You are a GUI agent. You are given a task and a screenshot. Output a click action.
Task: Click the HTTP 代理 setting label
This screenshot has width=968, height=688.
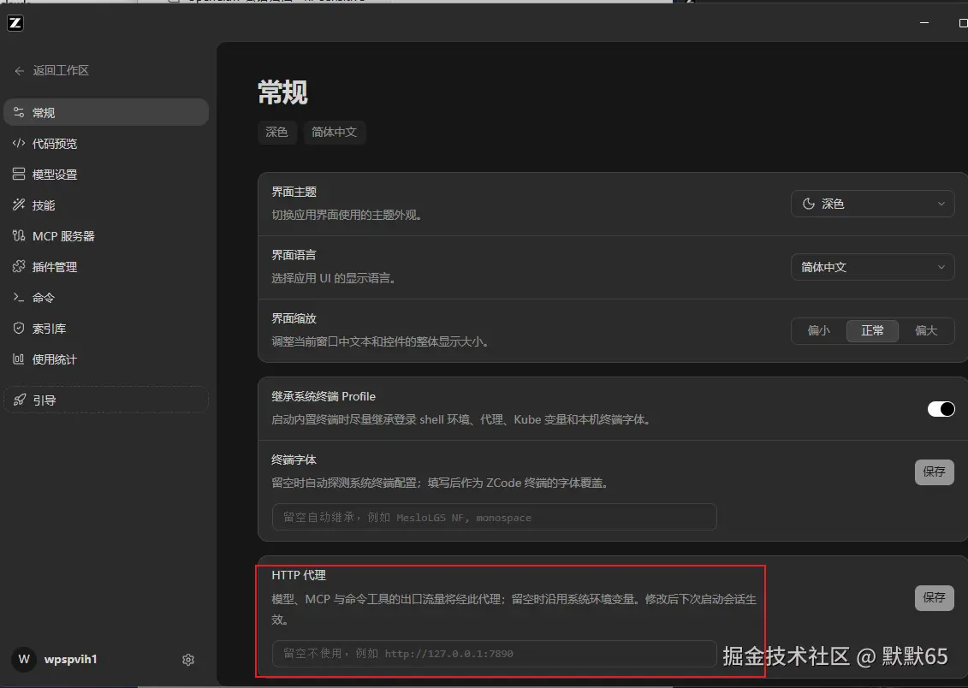coord(299,575)
